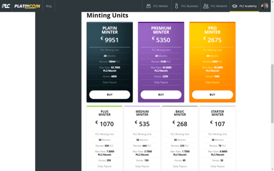This screenshot has width=274, height=171.
Task: Click the € 2675 price
Action: pyautogui.click(x=212, y=40)
